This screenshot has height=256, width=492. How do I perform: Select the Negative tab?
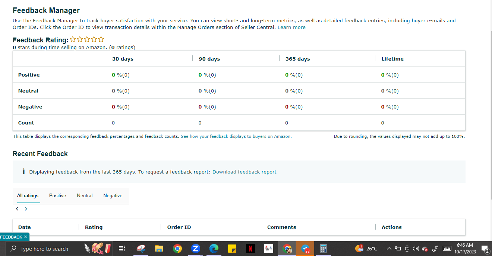coord(113,195)
